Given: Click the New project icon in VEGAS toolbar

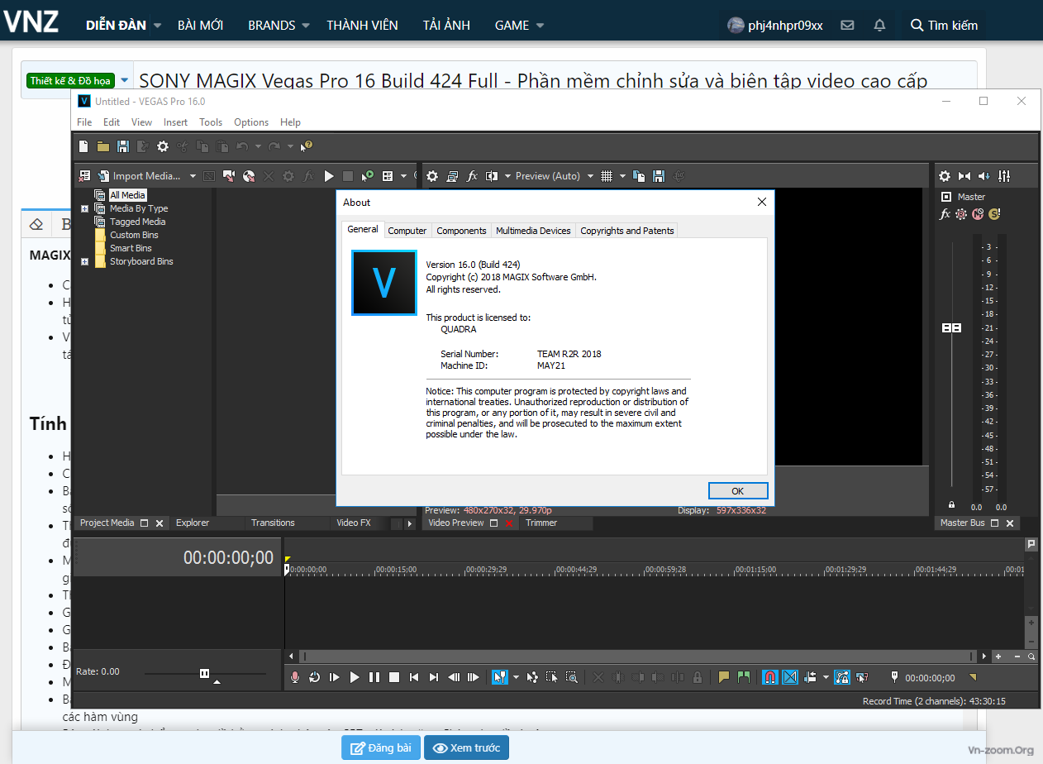Looking at the screenshot, I should [x=83, y=146].
